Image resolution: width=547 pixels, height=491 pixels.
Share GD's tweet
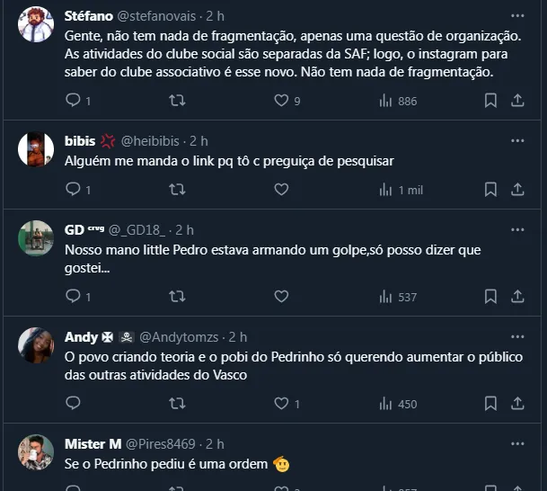517,296
